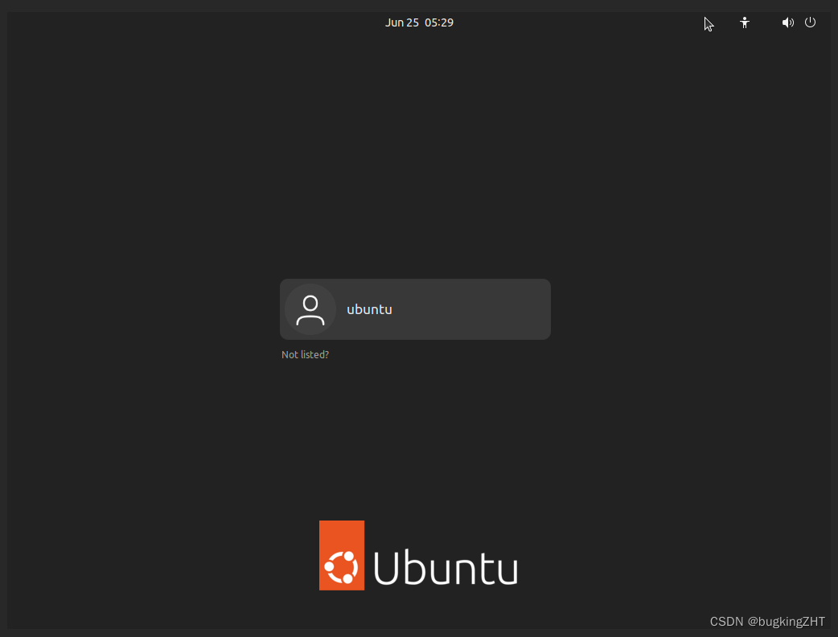
Task: Click the volume speaker icon
Action: coord(788,22)
